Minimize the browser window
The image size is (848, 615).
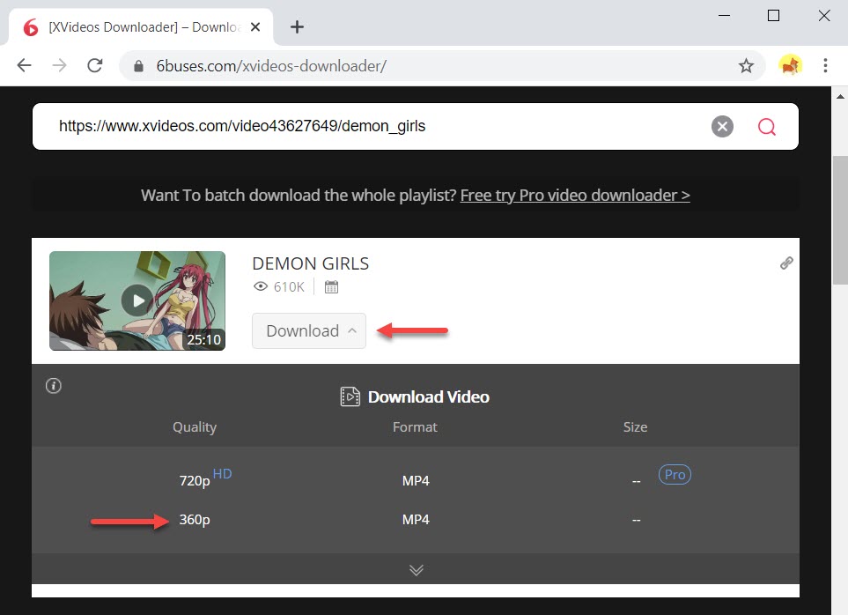(724, 16)
